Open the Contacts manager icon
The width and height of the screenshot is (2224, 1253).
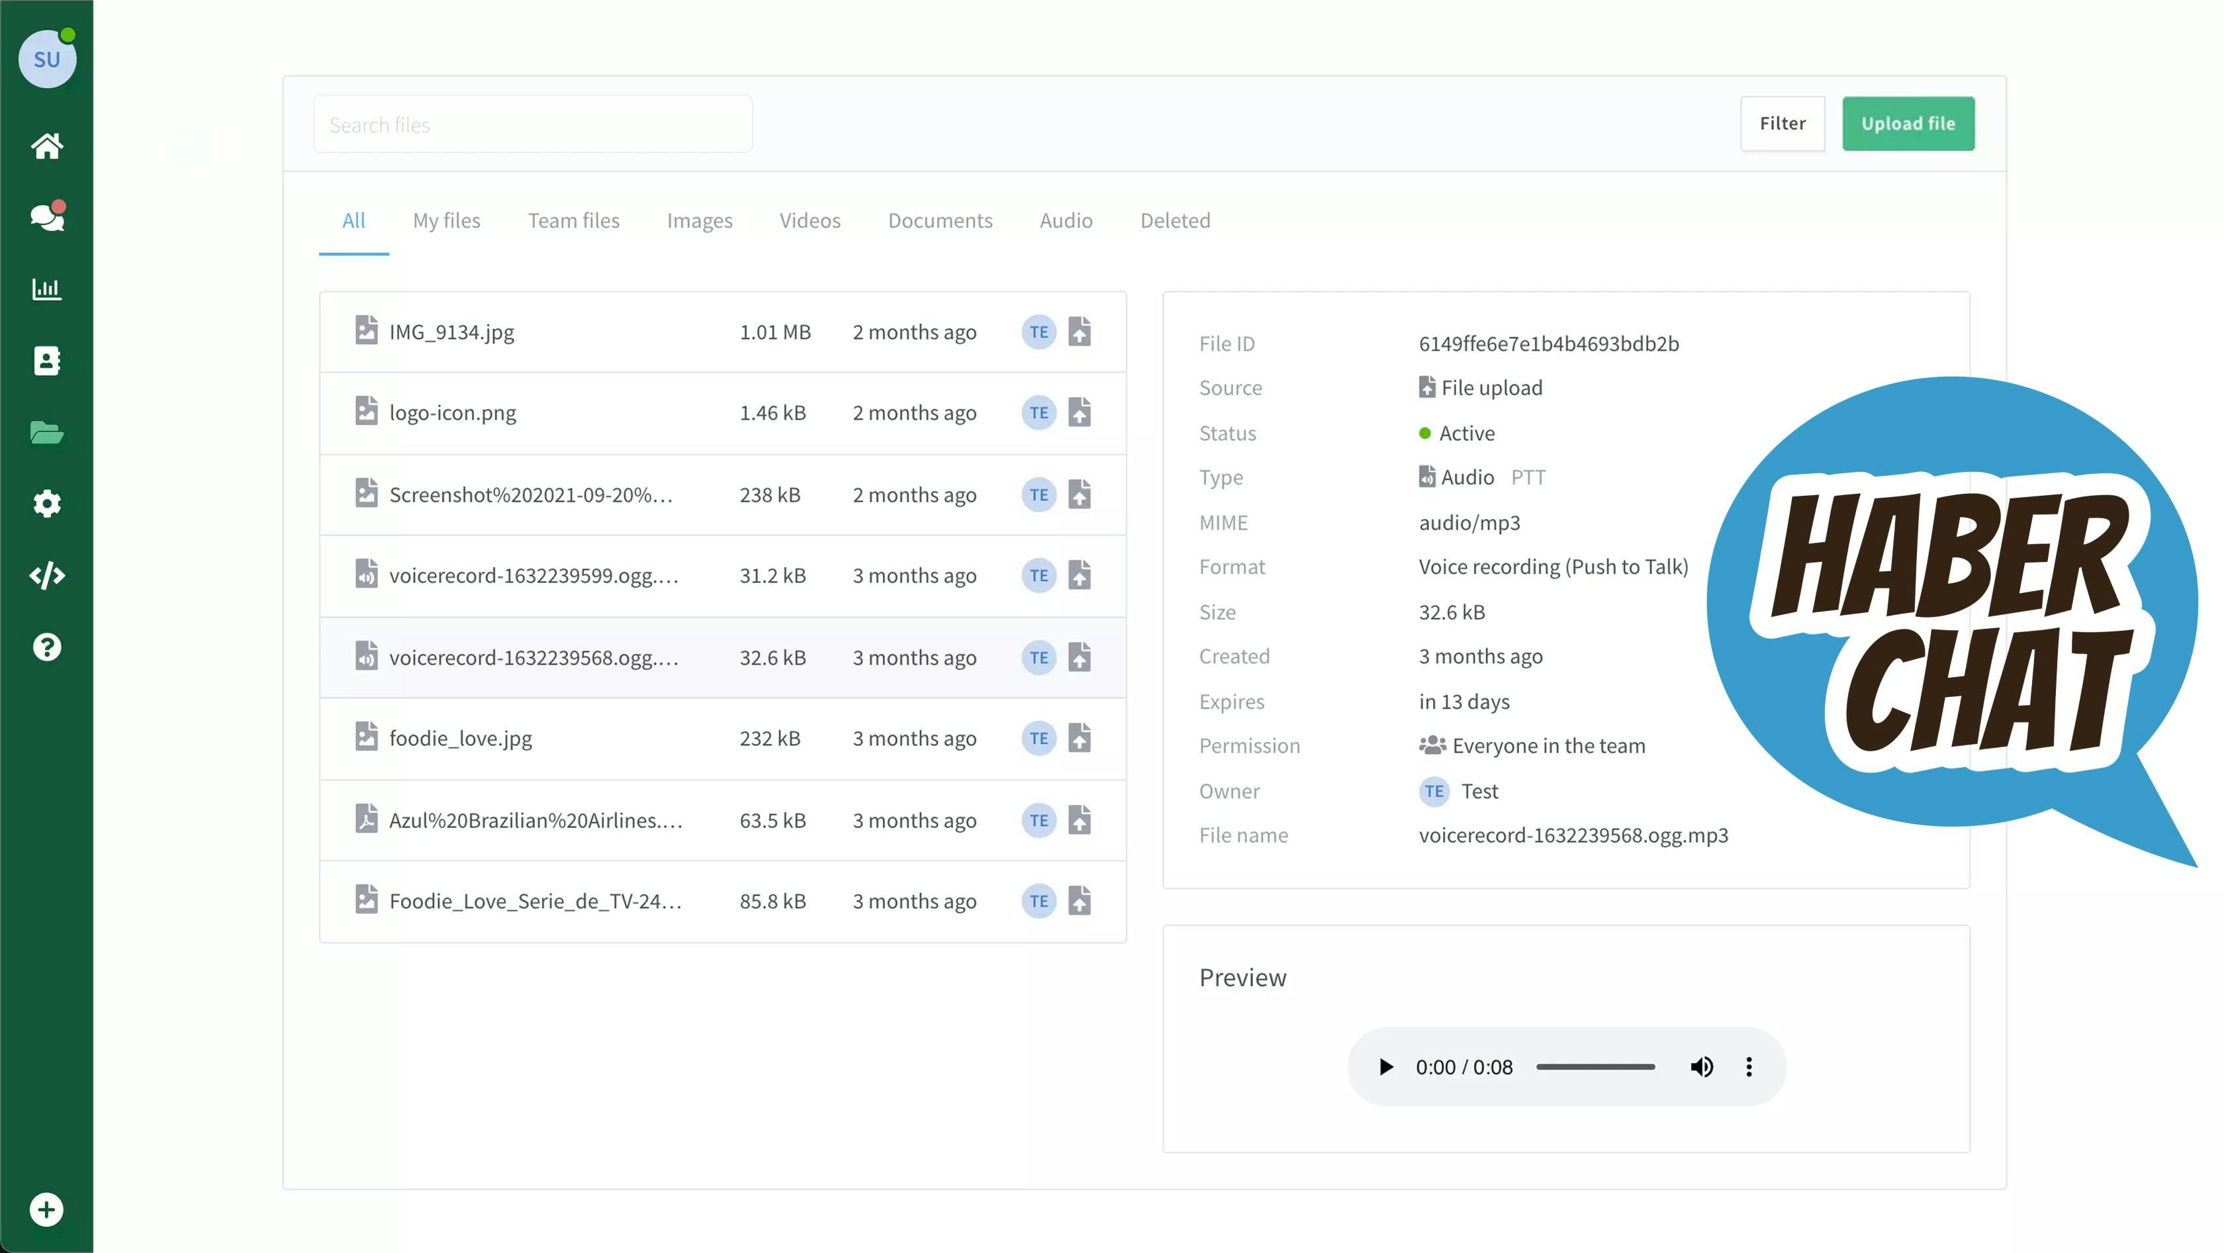46,361
